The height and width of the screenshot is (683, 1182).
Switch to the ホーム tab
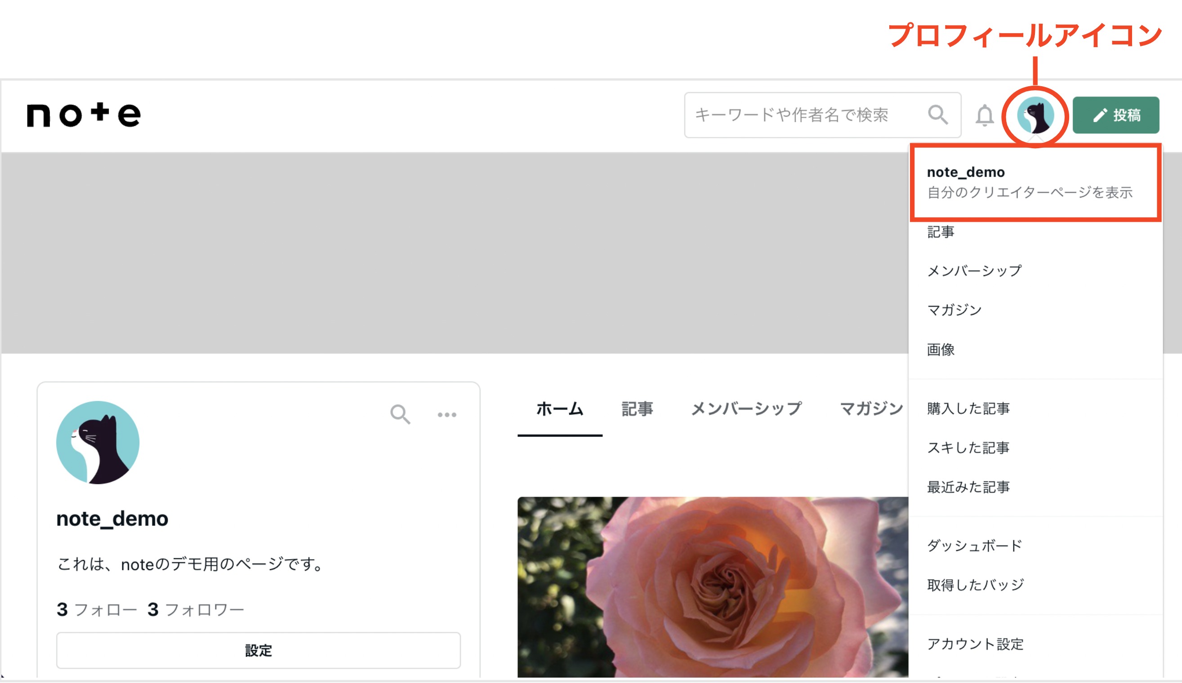tap(560, 409)
